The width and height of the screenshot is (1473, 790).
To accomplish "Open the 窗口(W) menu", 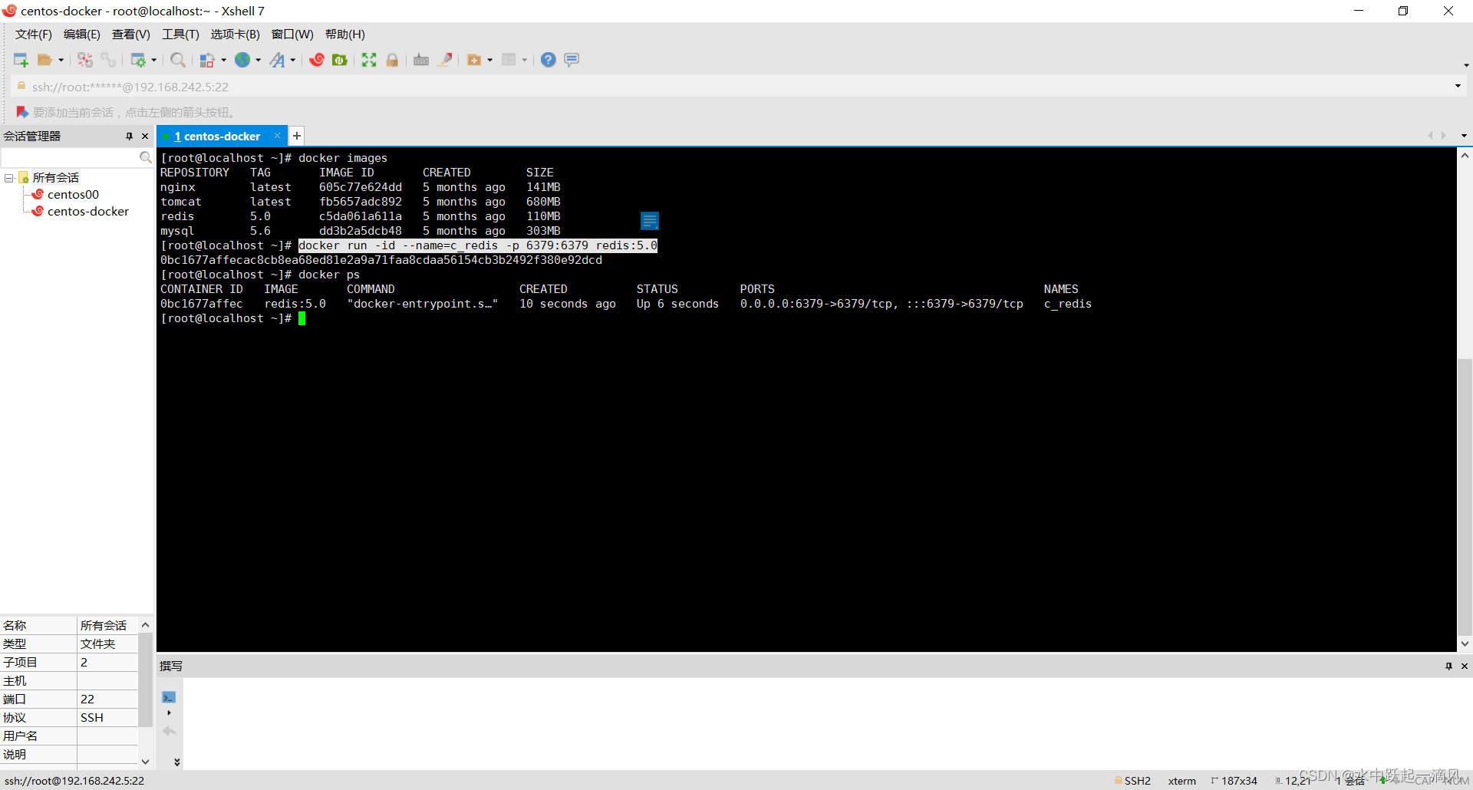I will click(292, 35).
